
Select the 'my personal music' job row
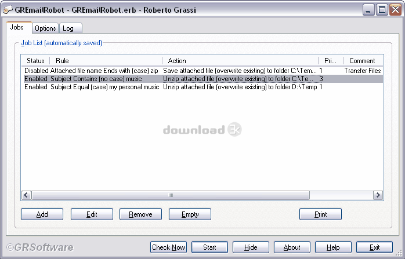203,87
